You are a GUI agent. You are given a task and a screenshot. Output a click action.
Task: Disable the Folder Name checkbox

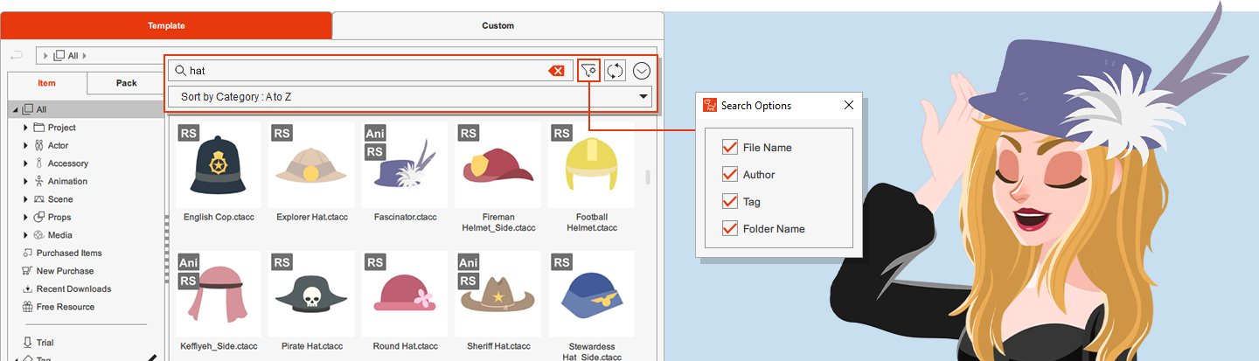click(730, 228)
